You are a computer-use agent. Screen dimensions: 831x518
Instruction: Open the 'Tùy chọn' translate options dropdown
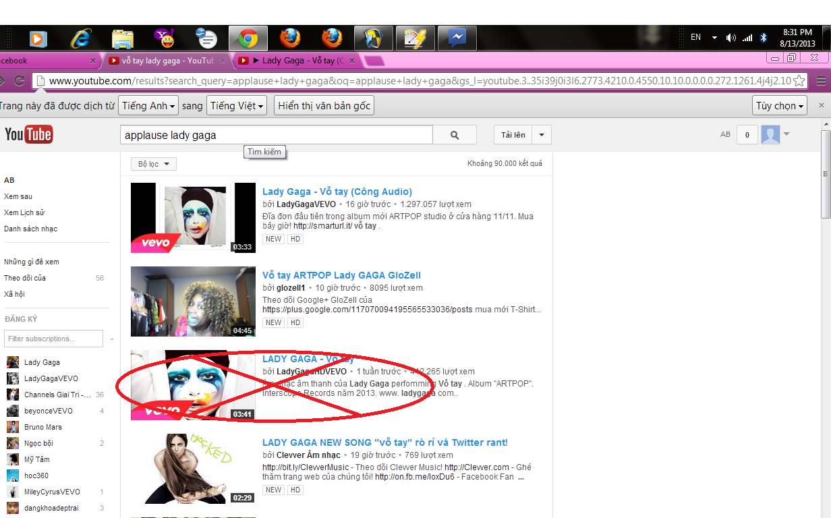[x=780, y=106]
